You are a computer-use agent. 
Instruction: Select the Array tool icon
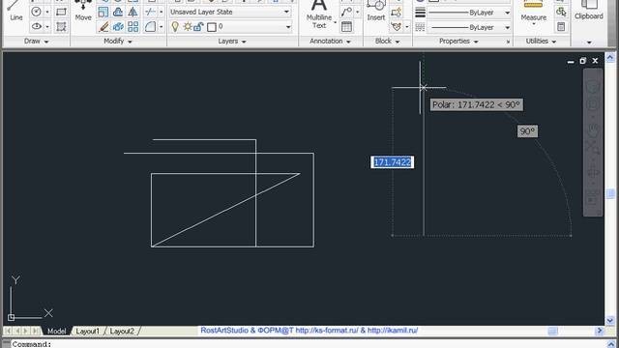pyautogui.click(x=133, y=26)
